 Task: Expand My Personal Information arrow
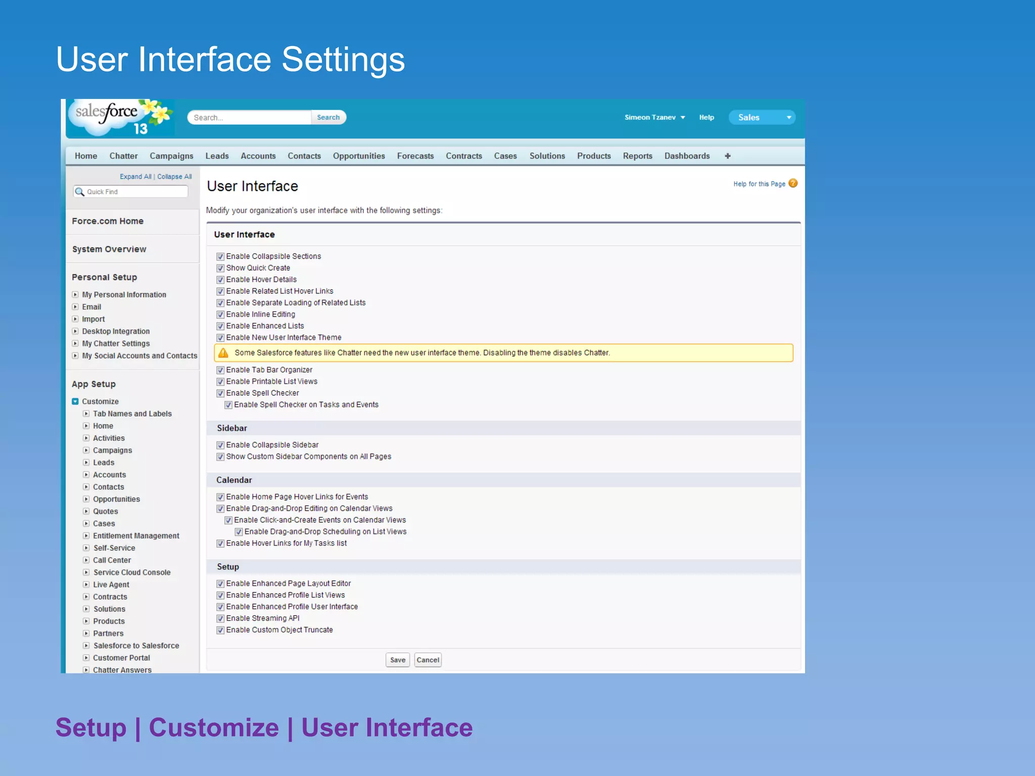(x=75, y=295)
